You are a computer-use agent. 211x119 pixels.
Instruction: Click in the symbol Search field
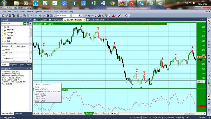(x=12, y=23)
